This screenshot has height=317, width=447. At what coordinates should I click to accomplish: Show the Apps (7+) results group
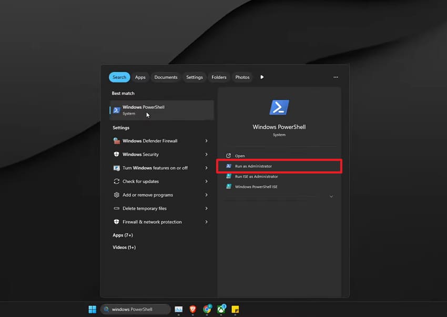click(123, 235)
